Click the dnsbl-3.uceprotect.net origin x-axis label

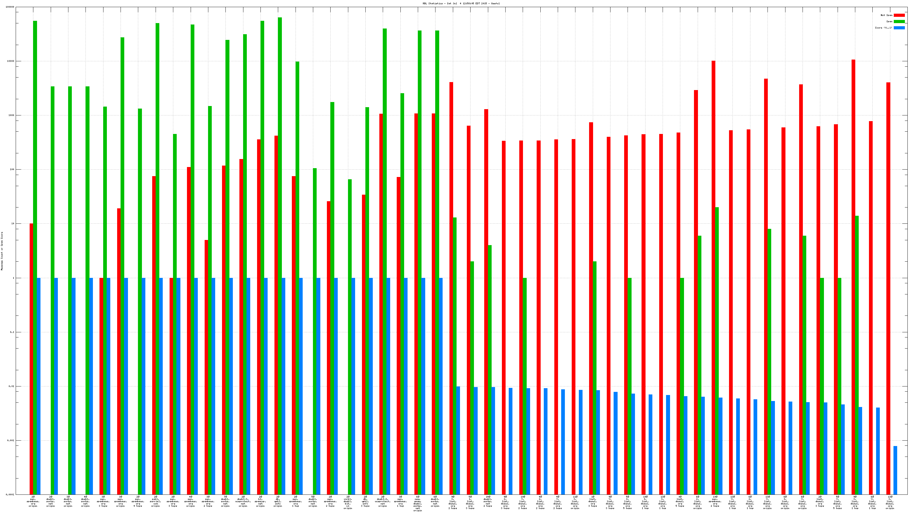(x=243, y=501)
